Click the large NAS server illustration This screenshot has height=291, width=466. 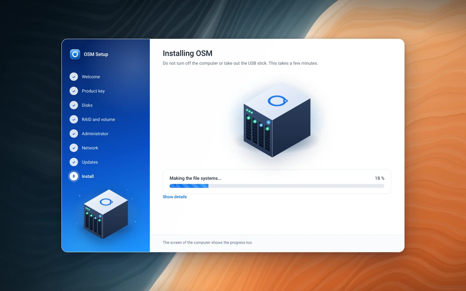pos(277,120)
